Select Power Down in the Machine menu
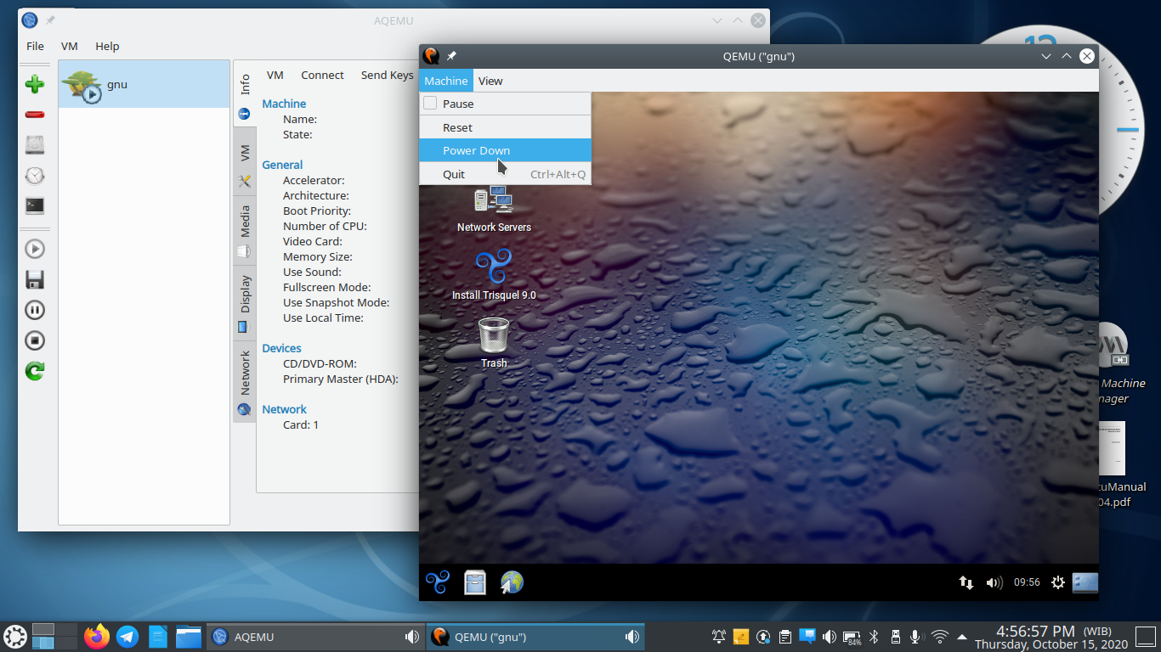Image resolution: width=1161 pixels, height=652 pixels. [505, 150]
